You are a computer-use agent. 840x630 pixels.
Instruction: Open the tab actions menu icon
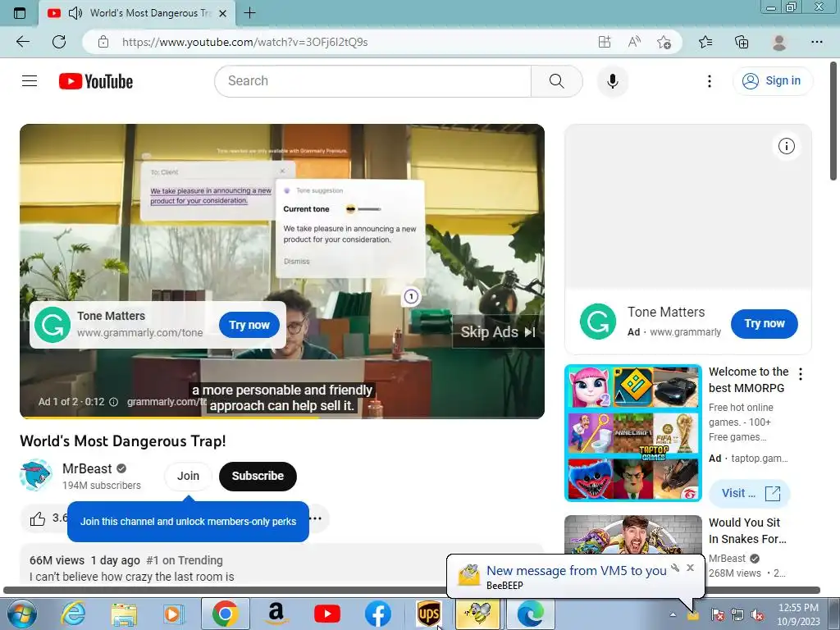20,13
